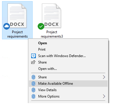Viewport: 114px width, 106px height.
Task: Select the Project requirements3 DOCX file icon
Action: pyautogui.click(x=52, y=16)
